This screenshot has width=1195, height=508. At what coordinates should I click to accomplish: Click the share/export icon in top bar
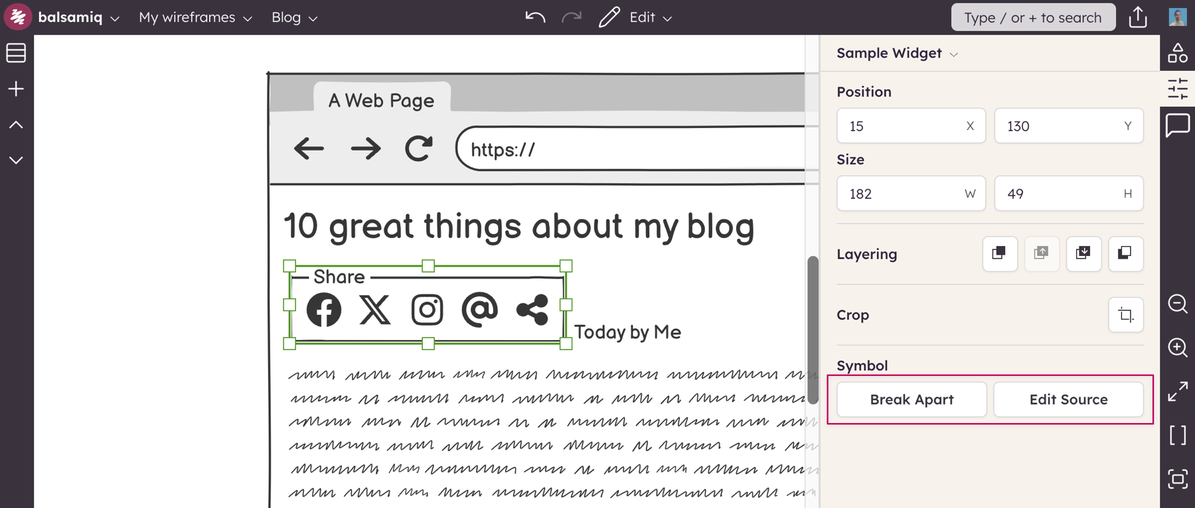[1138, 17]
